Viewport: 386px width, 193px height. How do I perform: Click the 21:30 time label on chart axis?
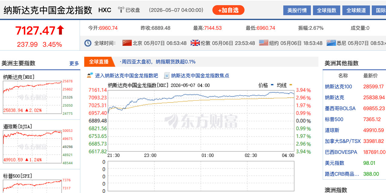coord(114,155)
